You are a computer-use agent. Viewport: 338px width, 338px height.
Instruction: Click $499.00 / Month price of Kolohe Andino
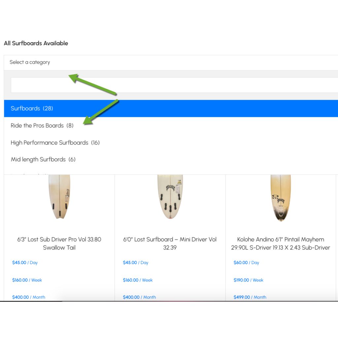click(250, 297)
